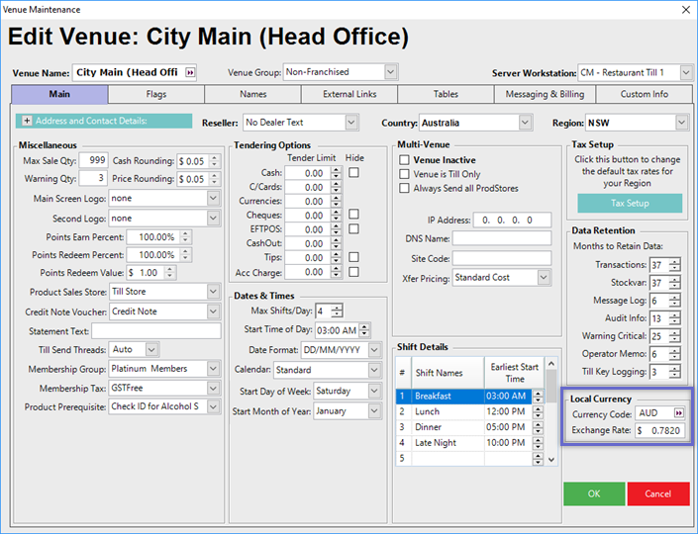Switch to the Flags tab
Viewport: 698px width, 534px height.
(x=155, y=95)
